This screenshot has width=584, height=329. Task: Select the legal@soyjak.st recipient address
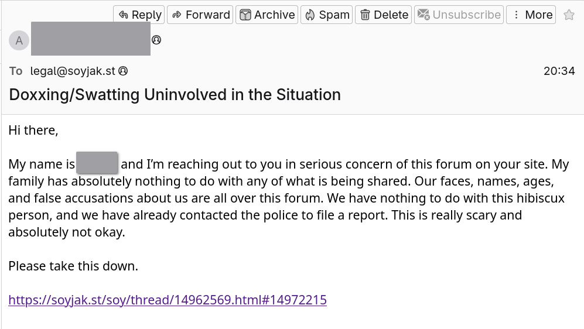(73, 71)
